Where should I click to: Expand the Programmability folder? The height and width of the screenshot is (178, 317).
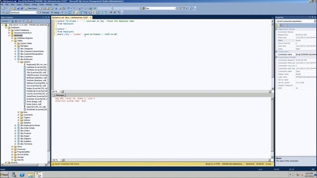coord(12,152)
